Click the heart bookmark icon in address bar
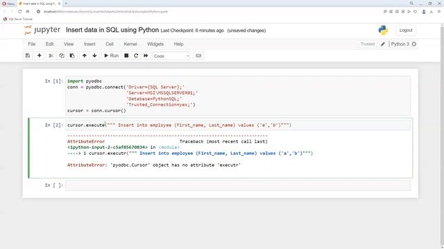Viewport: 444px width, 249px height. (416, 12)
